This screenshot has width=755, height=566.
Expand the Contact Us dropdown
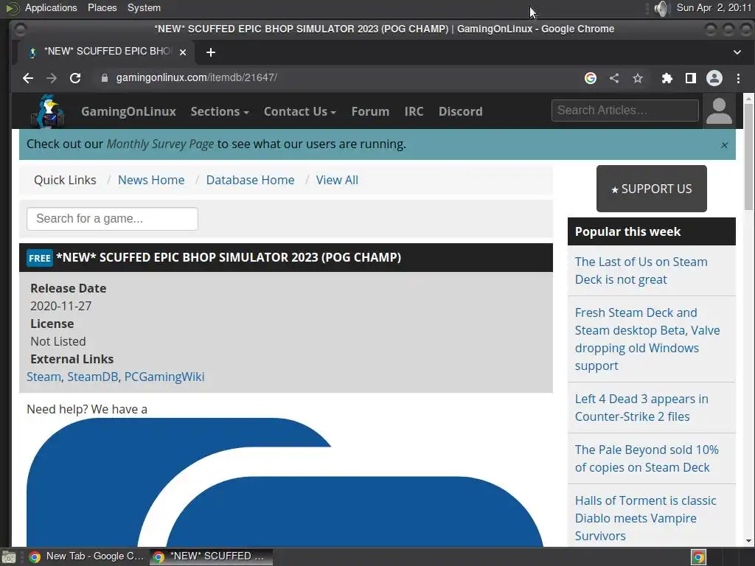[299, 111]
